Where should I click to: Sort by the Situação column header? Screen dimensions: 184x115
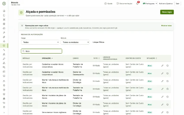pyautogui.click(x=152, y=58)
